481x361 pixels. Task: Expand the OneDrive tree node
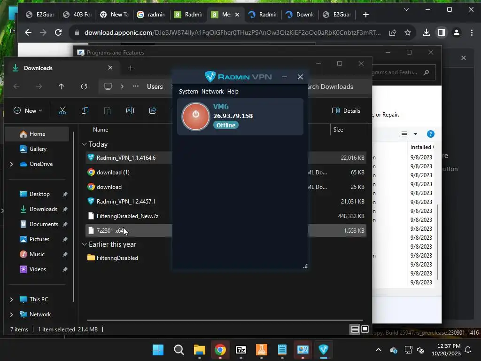(x=11, y=164)
